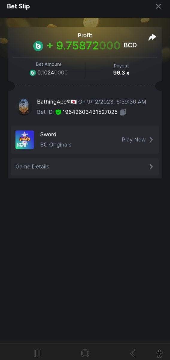
Task: Click the Bet ID number 19642603431527025
Action: pos(90,112)
